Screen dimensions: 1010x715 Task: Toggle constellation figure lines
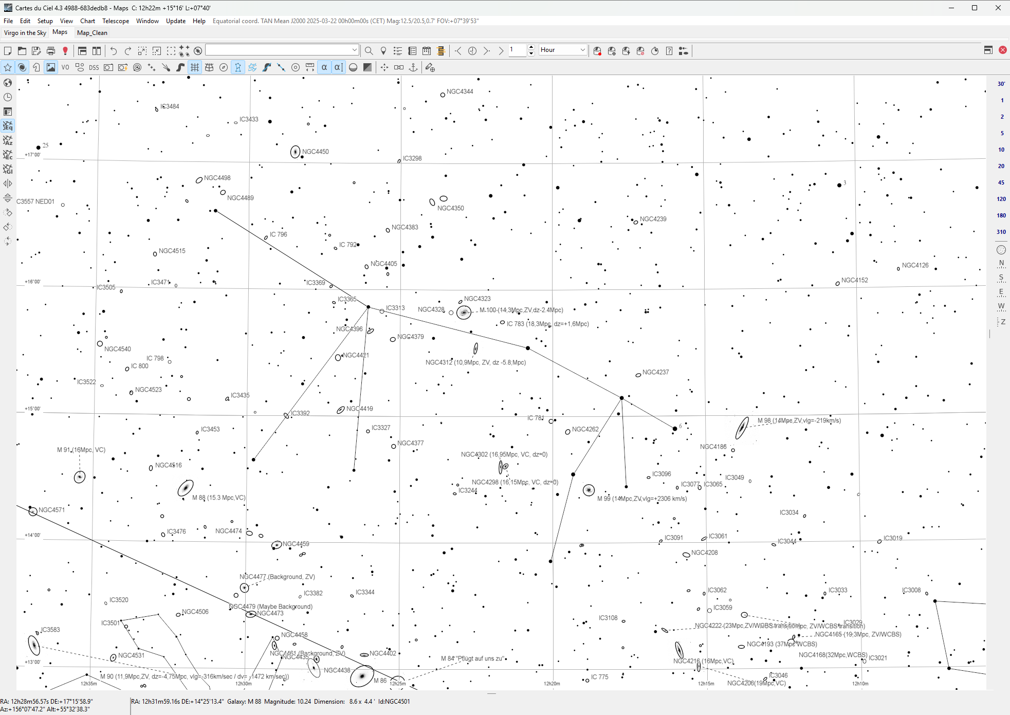pos(238,67)
